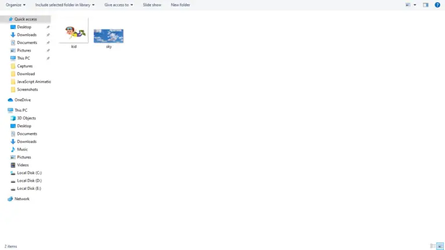The image size is (445, 250).
Task: Open the Give access to menu
Action: [118, 5]
